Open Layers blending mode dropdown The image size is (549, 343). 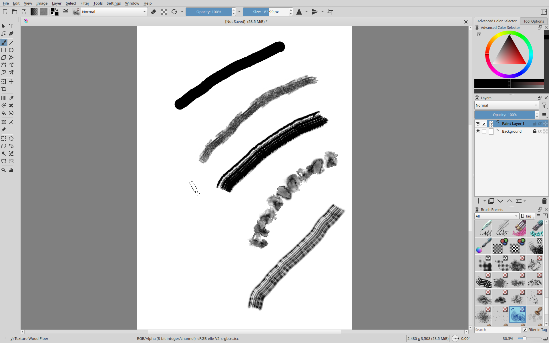[x=506, y=105]
